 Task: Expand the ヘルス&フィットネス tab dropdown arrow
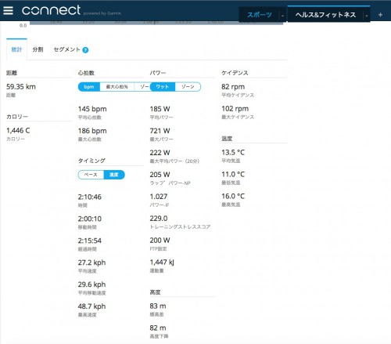[x=367, y=16]
